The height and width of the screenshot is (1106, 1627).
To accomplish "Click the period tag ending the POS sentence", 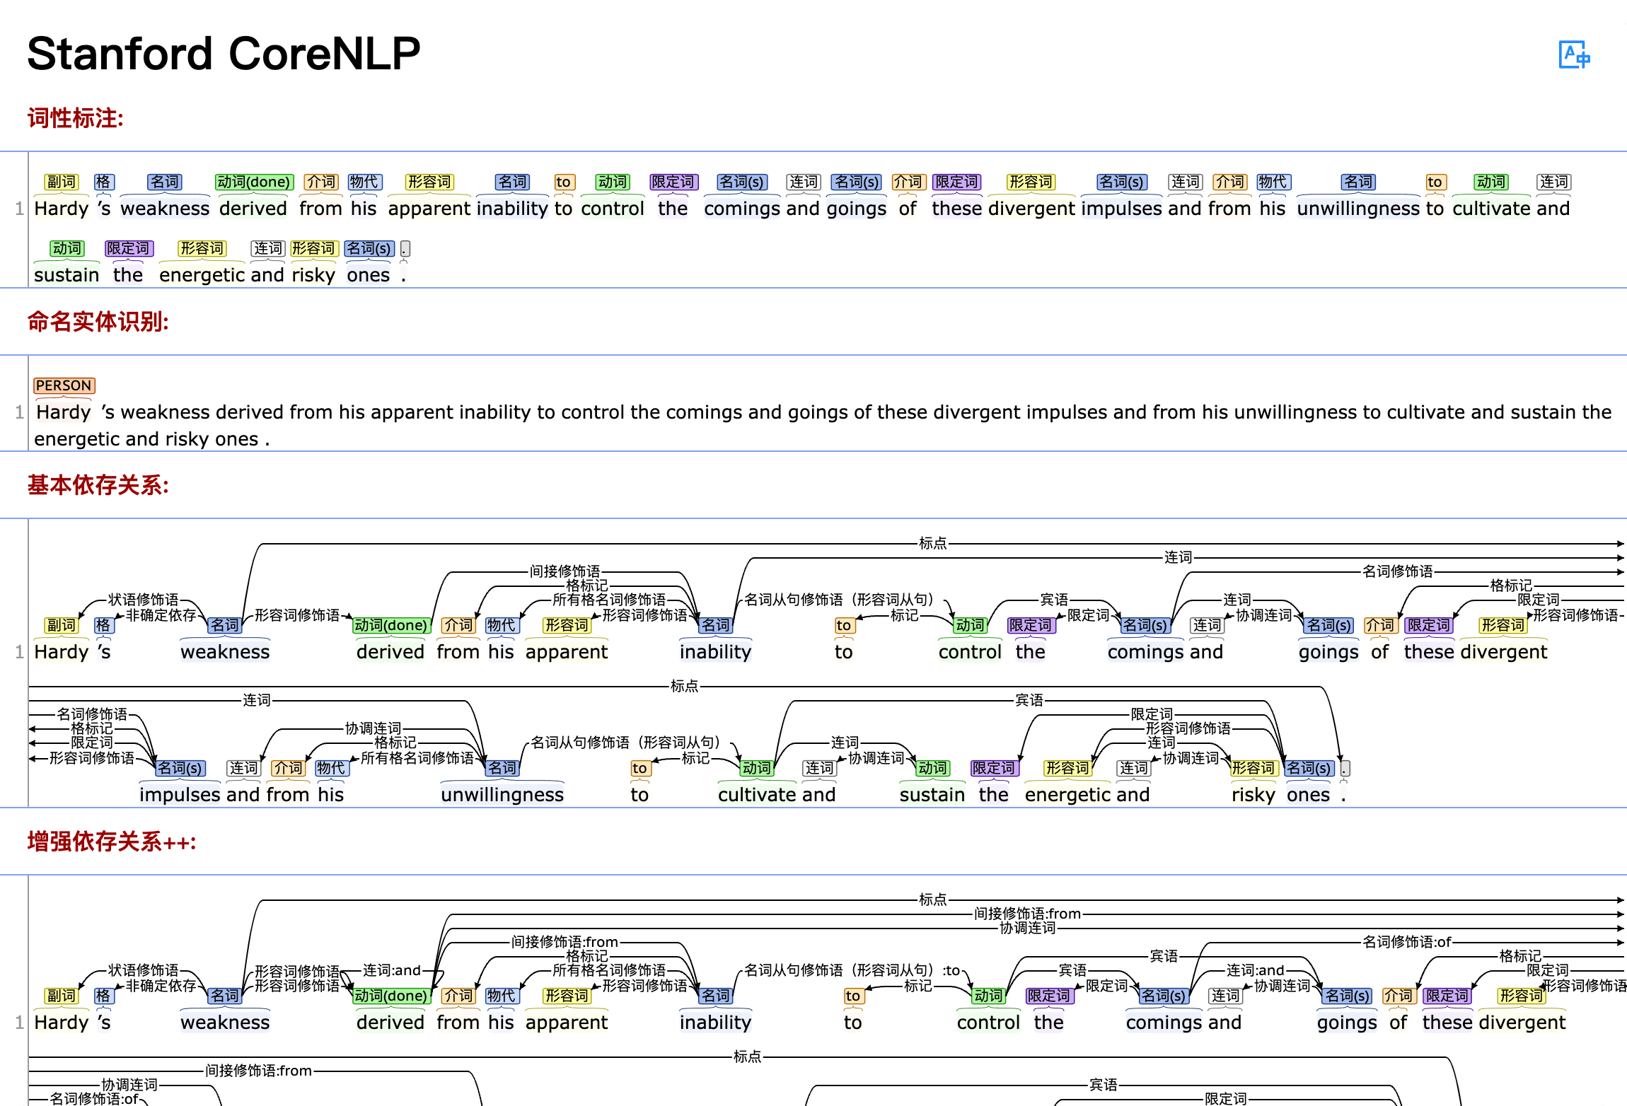I will click(x=405, y=249).
